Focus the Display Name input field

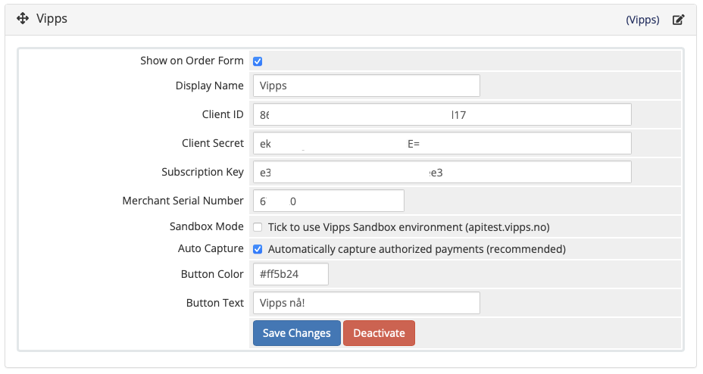click(x=367, y=86)
